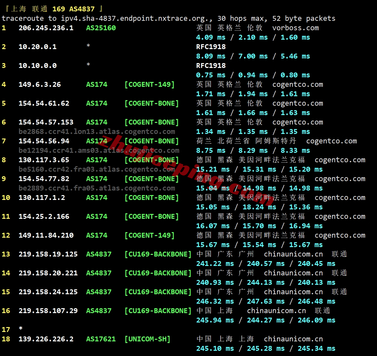Click hop 6 IP '154.54.57.153'
This screenshot has width=377, height=356.
point(46,122)
